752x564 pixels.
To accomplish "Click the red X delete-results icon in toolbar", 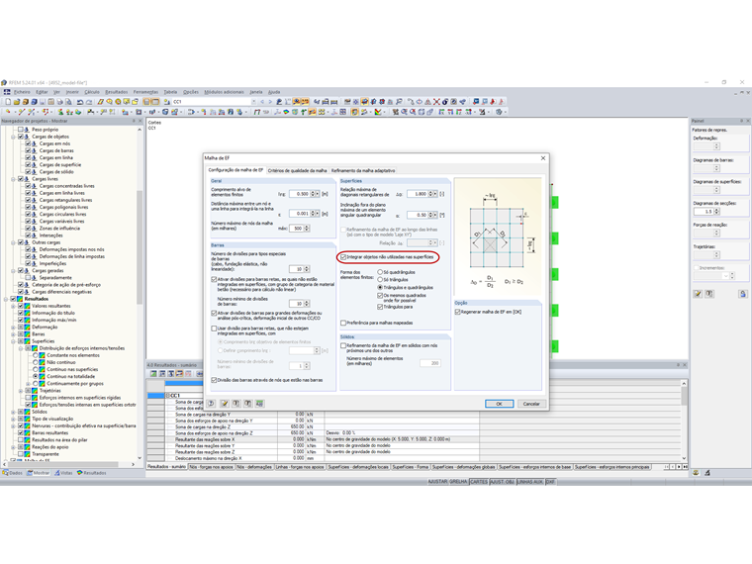I will [436, 102].
